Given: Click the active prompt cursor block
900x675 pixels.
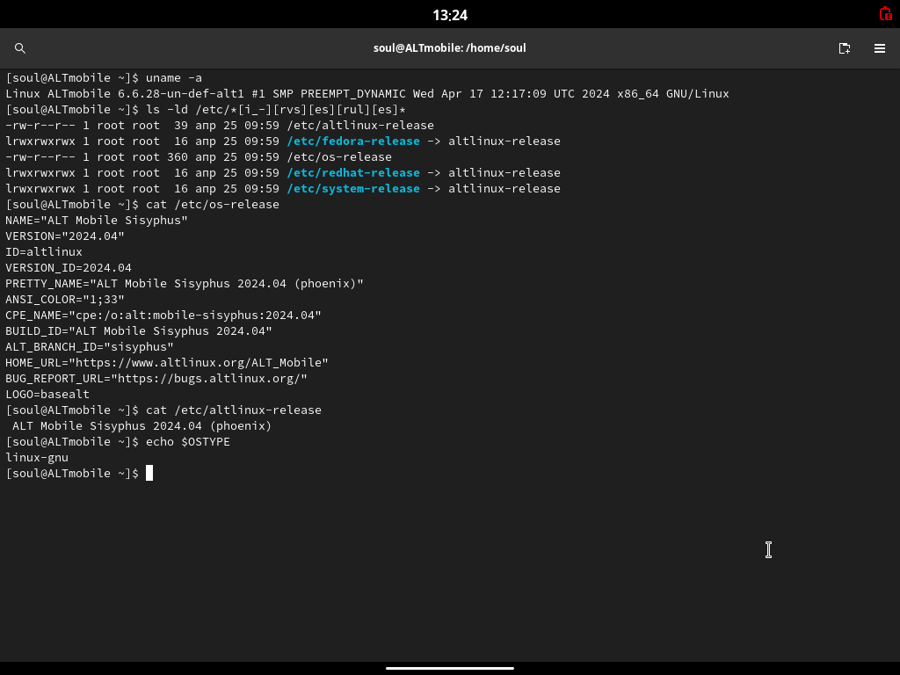Looking at the screenshot, I should 149,473.
